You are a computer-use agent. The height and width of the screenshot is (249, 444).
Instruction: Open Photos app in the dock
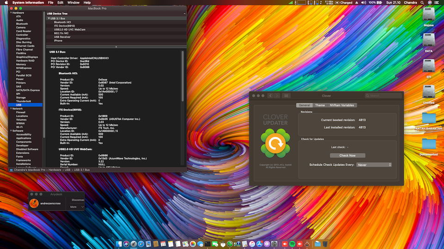(x=193, y=243)
